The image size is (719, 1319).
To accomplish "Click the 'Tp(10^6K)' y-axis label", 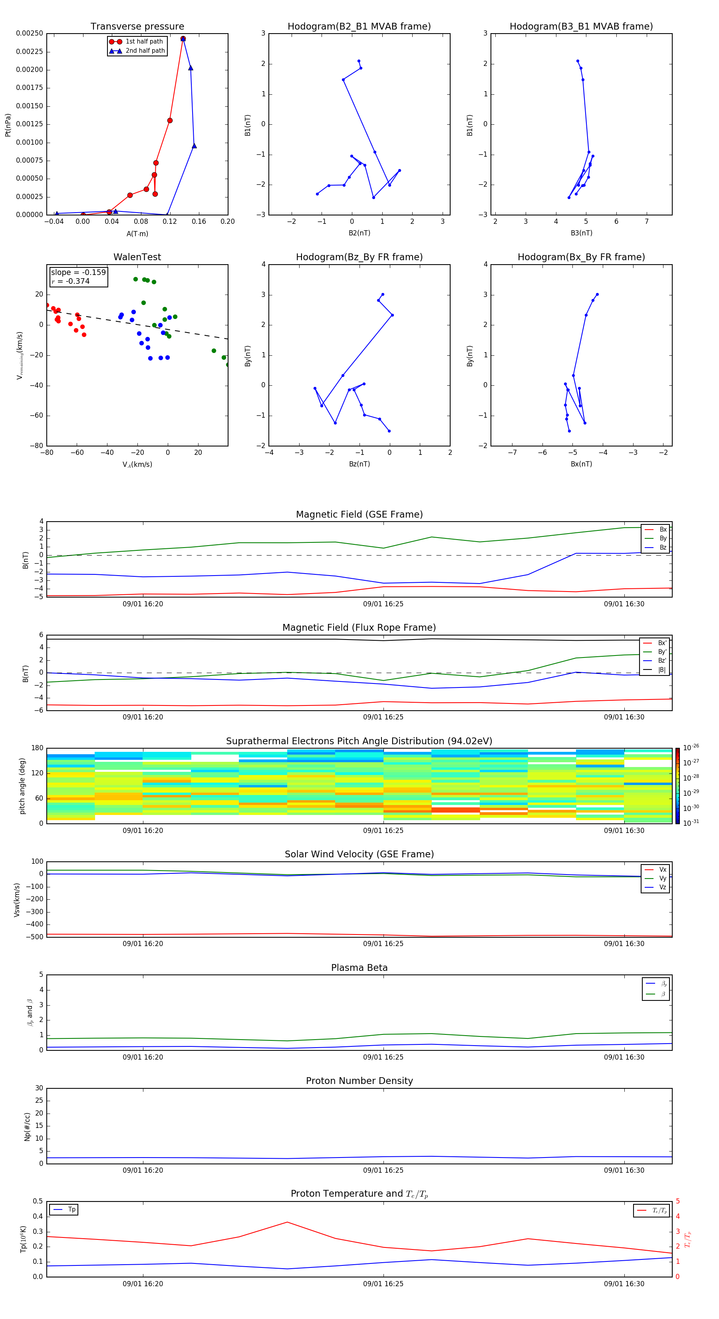I will 23,1239.
